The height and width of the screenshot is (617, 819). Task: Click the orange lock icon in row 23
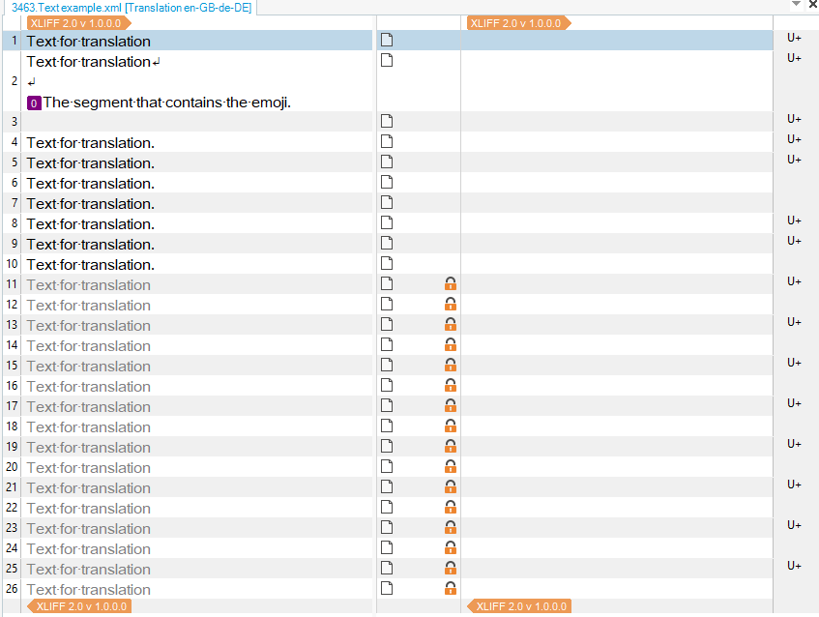[x=451, y=528]
